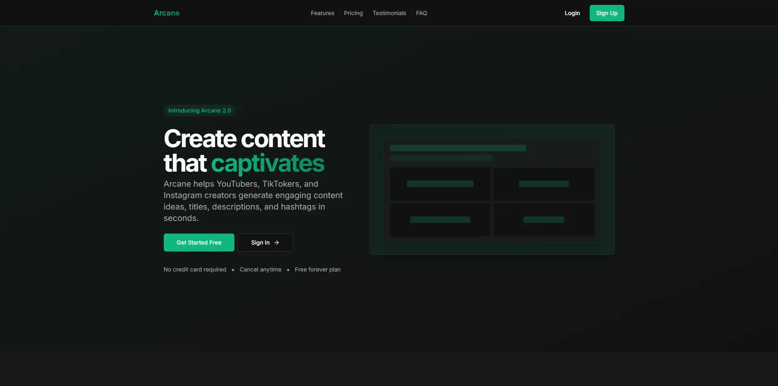
Task: Jump to the FAQ section
Action: click(x=421, y=13)
